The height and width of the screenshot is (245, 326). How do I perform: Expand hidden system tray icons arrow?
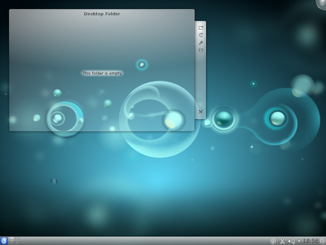(x=298, y=241)
